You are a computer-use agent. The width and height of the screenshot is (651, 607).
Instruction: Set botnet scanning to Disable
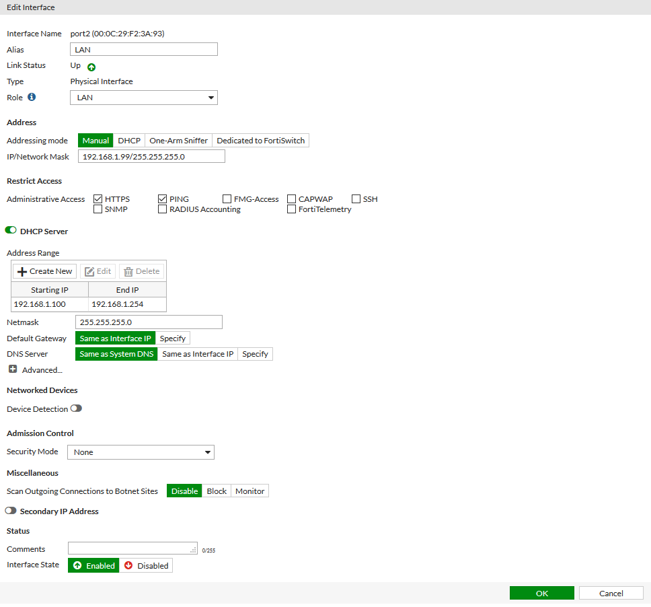click(184, 491)
